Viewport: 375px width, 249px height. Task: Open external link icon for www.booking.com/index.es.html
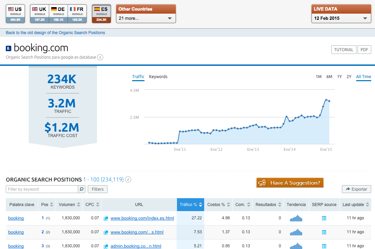(106, 218)
